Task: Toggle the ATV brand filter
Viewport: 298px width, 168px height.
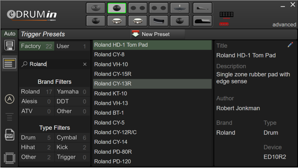Action: pyautogui.click(x=37, y=111)
